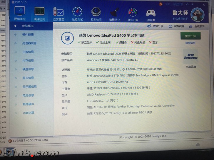Click the Weibo share icon
This screenshot has width=214, height=160.
coord(149,26)
